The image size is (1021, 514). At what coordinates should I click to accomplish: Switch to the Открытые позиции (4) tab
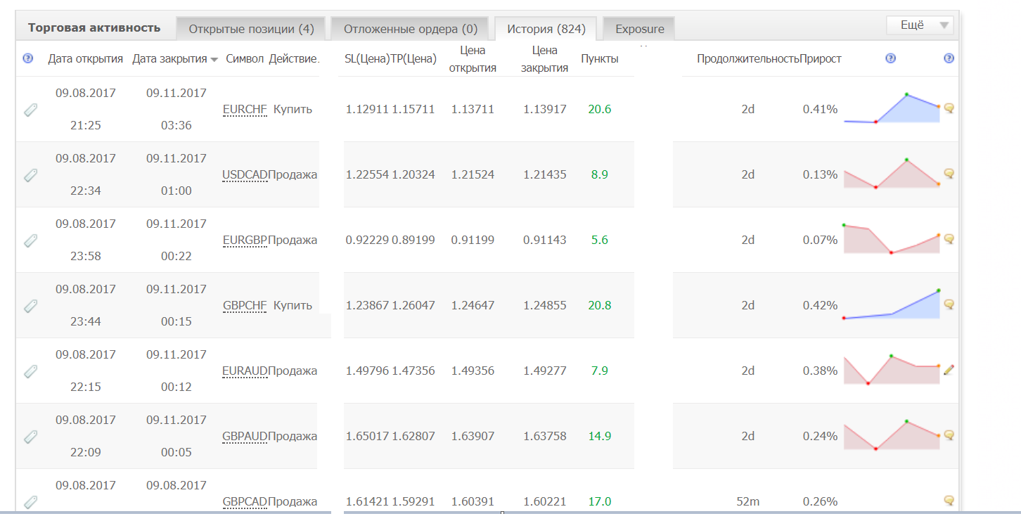[251, 29]
